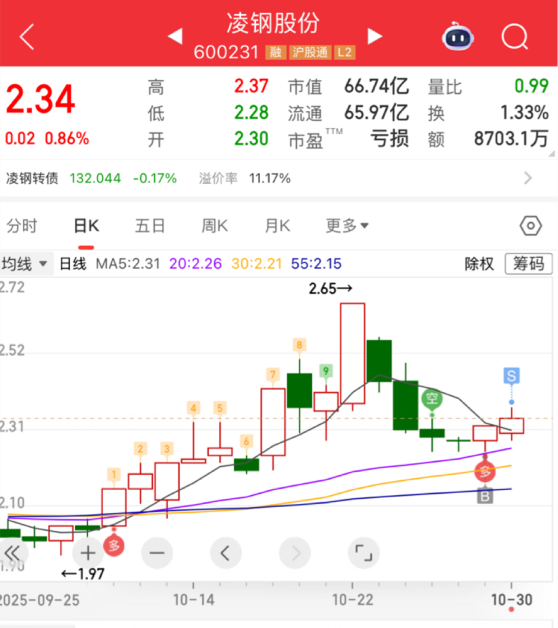
Task: Tap the L2 badge
Action: tap(345, 53)
